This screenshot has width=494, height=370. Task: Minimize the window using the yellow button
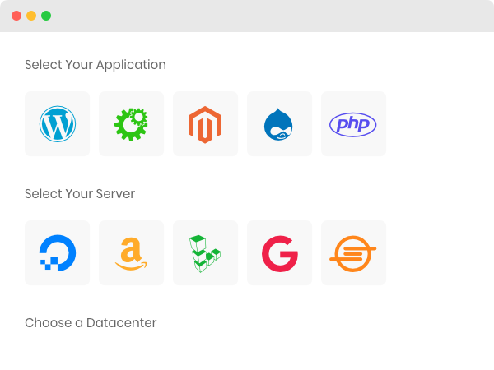31,16
